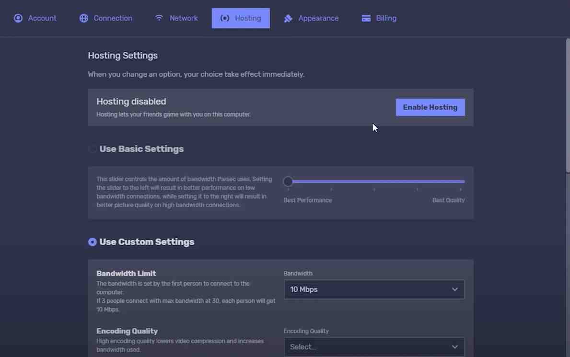The image size is (570, 357).
Task: Click 'When you change an option' notice
Action: coord(196,74)
